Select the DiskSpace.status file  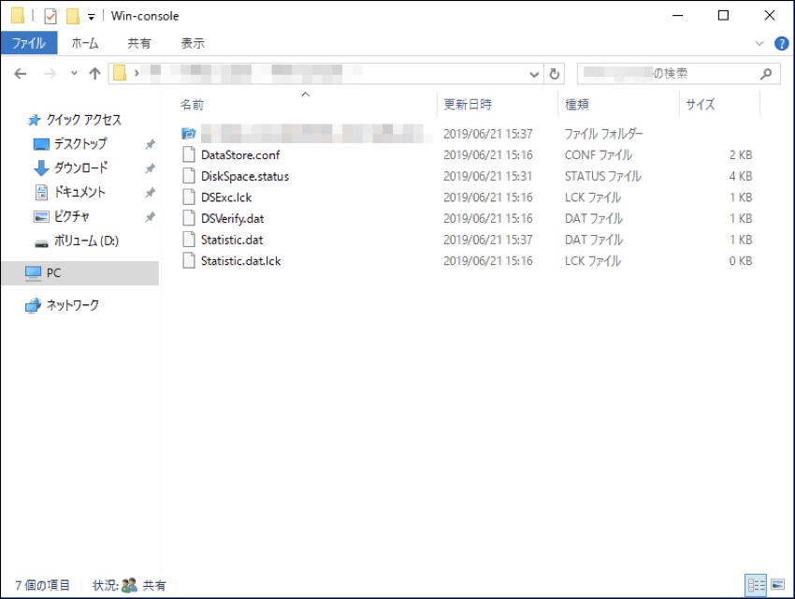tap(245, 176)
